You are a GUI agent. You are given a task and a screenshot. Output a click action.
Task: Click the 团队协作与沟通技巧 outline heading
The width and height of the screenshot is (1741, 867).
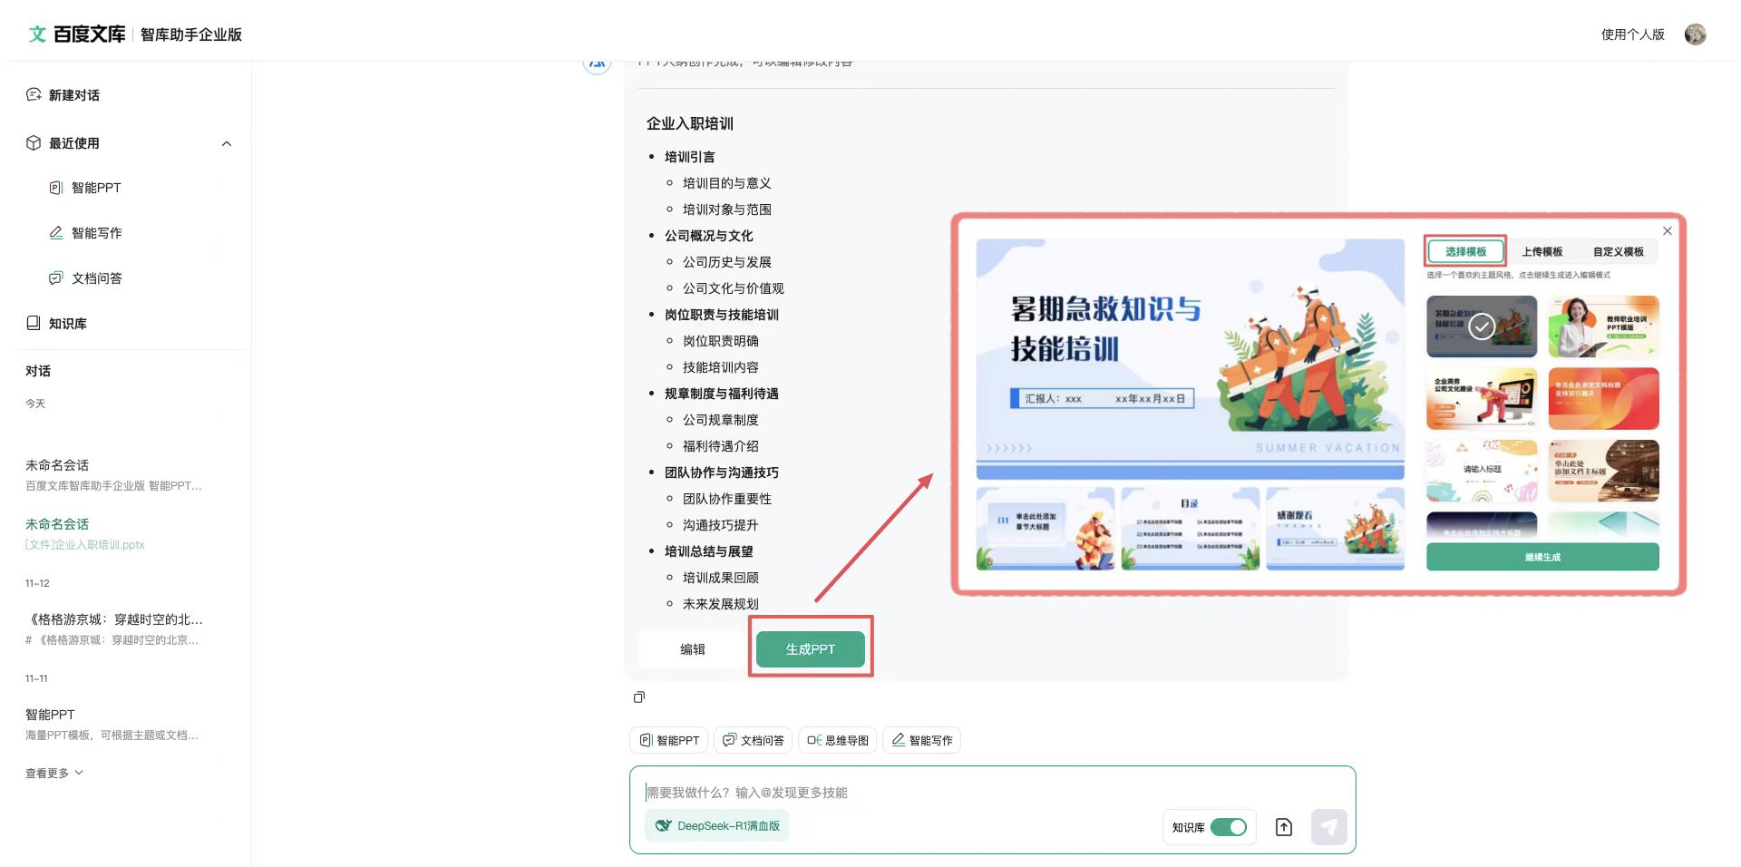(x=721, y=472)
